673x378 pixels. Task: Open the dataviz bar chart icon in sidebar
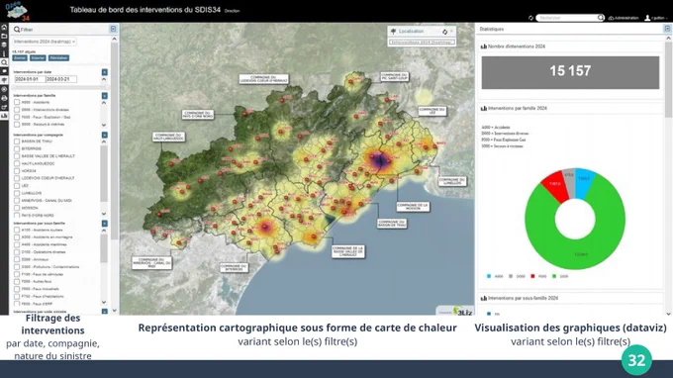click(4, 116)
